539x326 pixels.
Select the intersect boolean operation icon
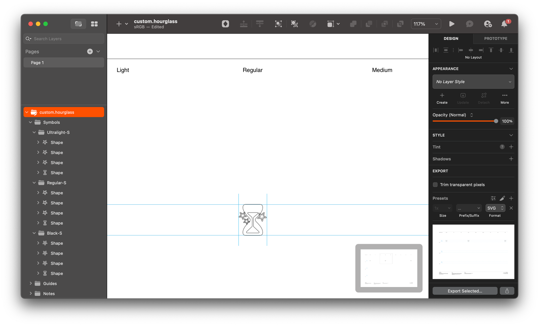[385, 24]
